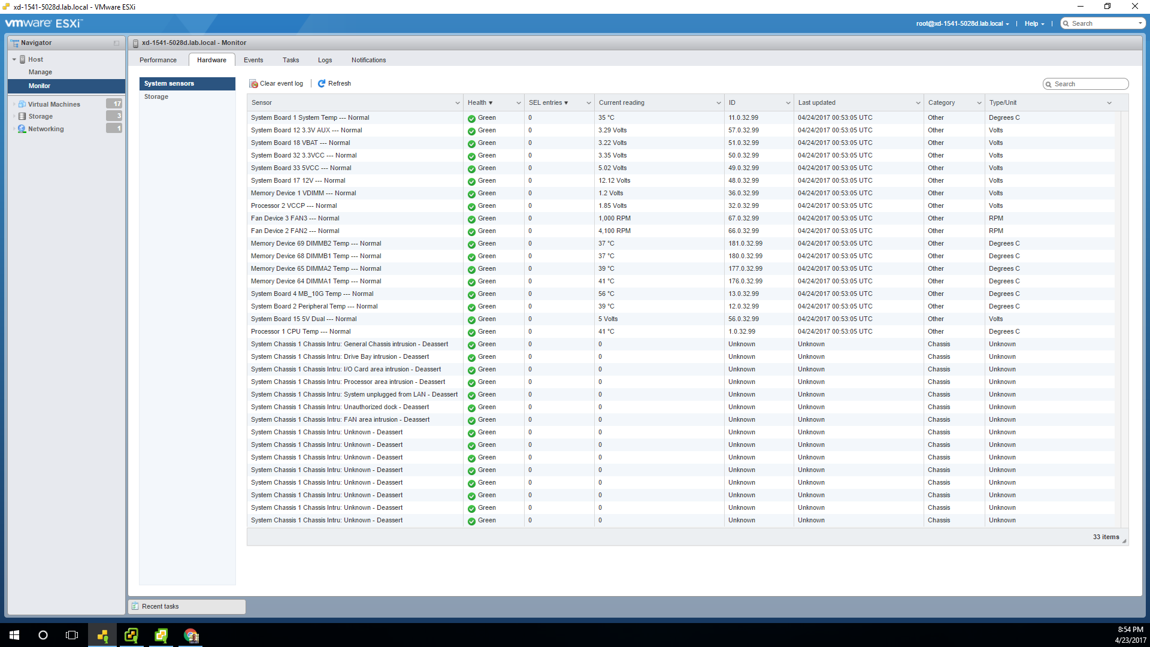Viewport: 1150px width, 647px height.
Task: Switch to the Notifications tab
Action: tap(369, 60)
